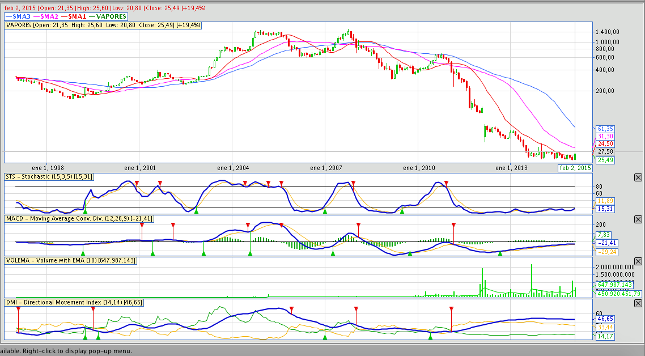Select the MACD panel title label
This screenshot has width=645, height=356.
tap(79, 219)
